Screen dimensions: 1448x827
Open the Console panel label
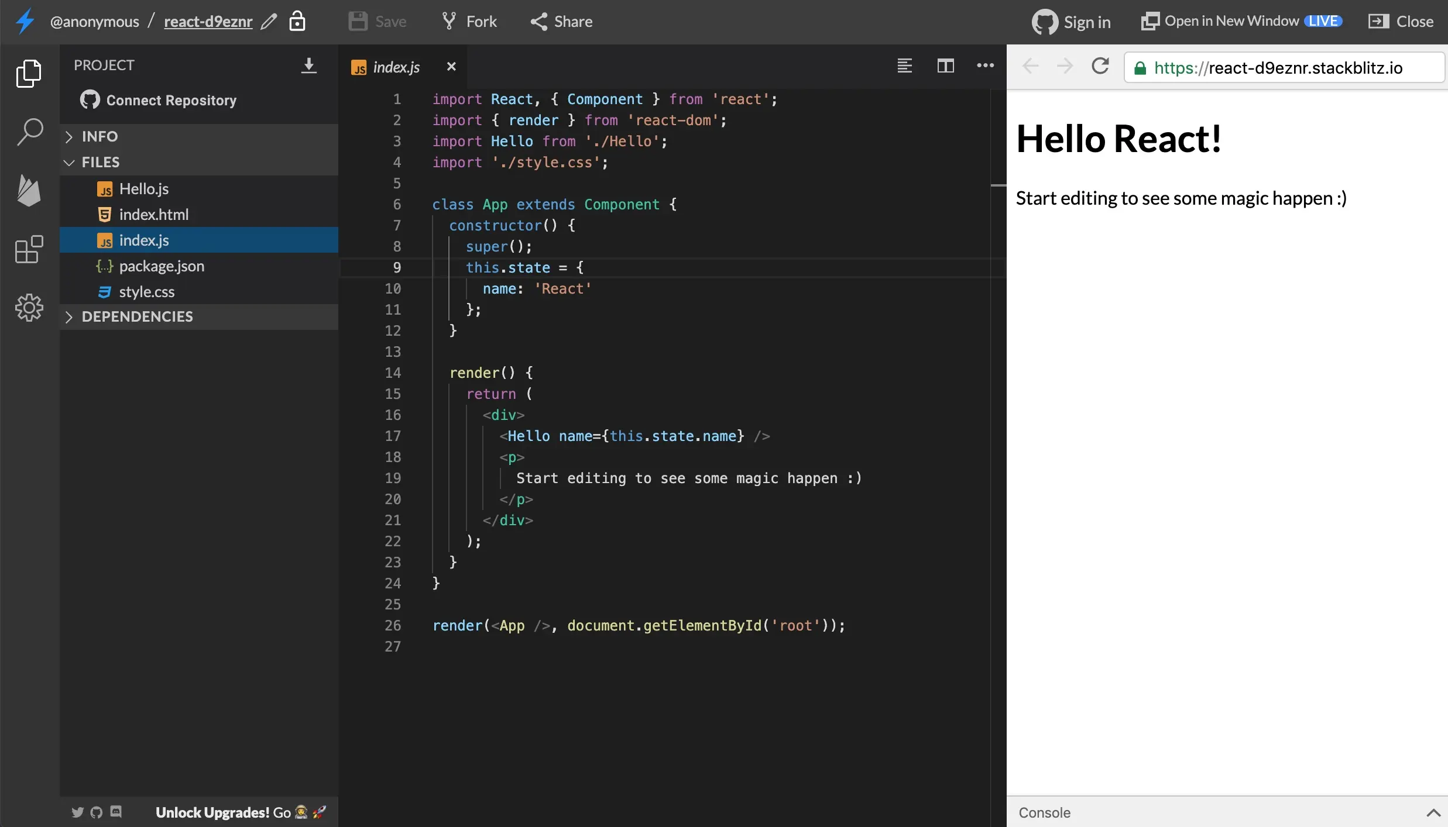click(1045, 812)
